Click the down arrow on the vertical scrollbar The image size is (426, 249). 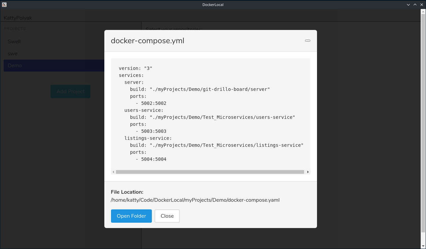[423, 246]
